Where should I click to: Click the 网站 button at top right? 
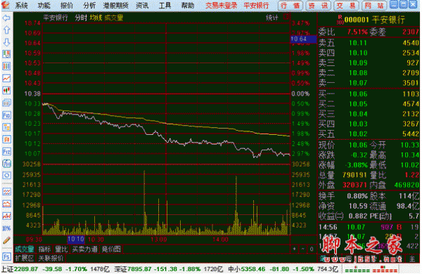(x=373, y=6)
